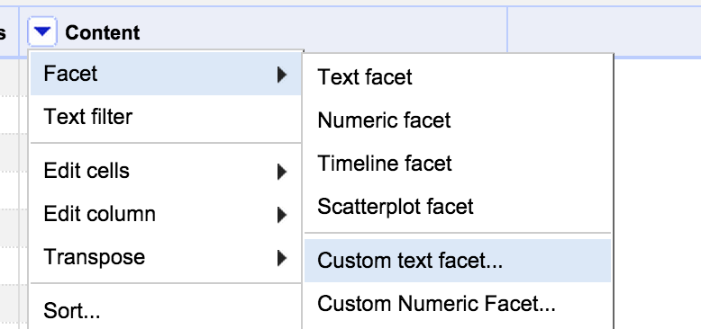Select Custom Numeric Facet... entry

(x=458, y=304)
